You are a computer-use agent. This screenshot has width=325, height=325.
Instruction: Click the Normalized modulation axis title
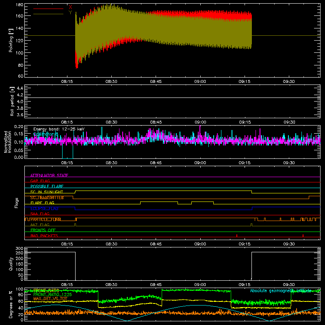pyautogui.click(x=8, y=142)
